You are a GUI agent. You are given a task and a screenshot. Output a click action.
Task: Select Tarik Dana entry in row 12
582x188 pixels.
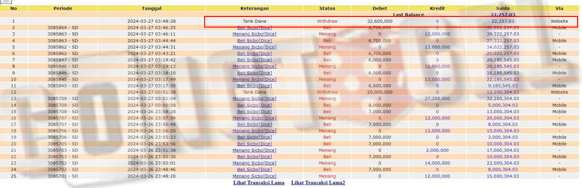[x=255, y=92]
